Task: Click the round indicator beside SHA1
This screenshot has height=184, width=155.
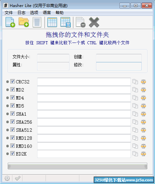Action: click(x=7, y=114)
